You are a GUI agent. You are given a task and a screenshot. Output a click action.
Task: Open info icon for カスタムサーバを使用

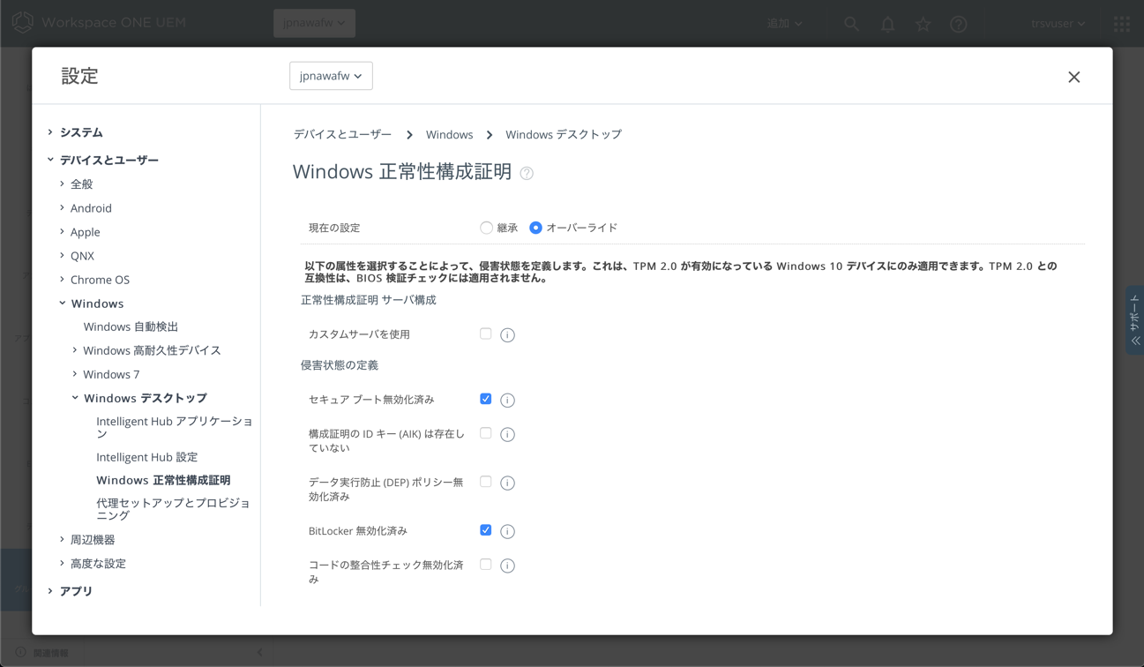coord(507,335)
